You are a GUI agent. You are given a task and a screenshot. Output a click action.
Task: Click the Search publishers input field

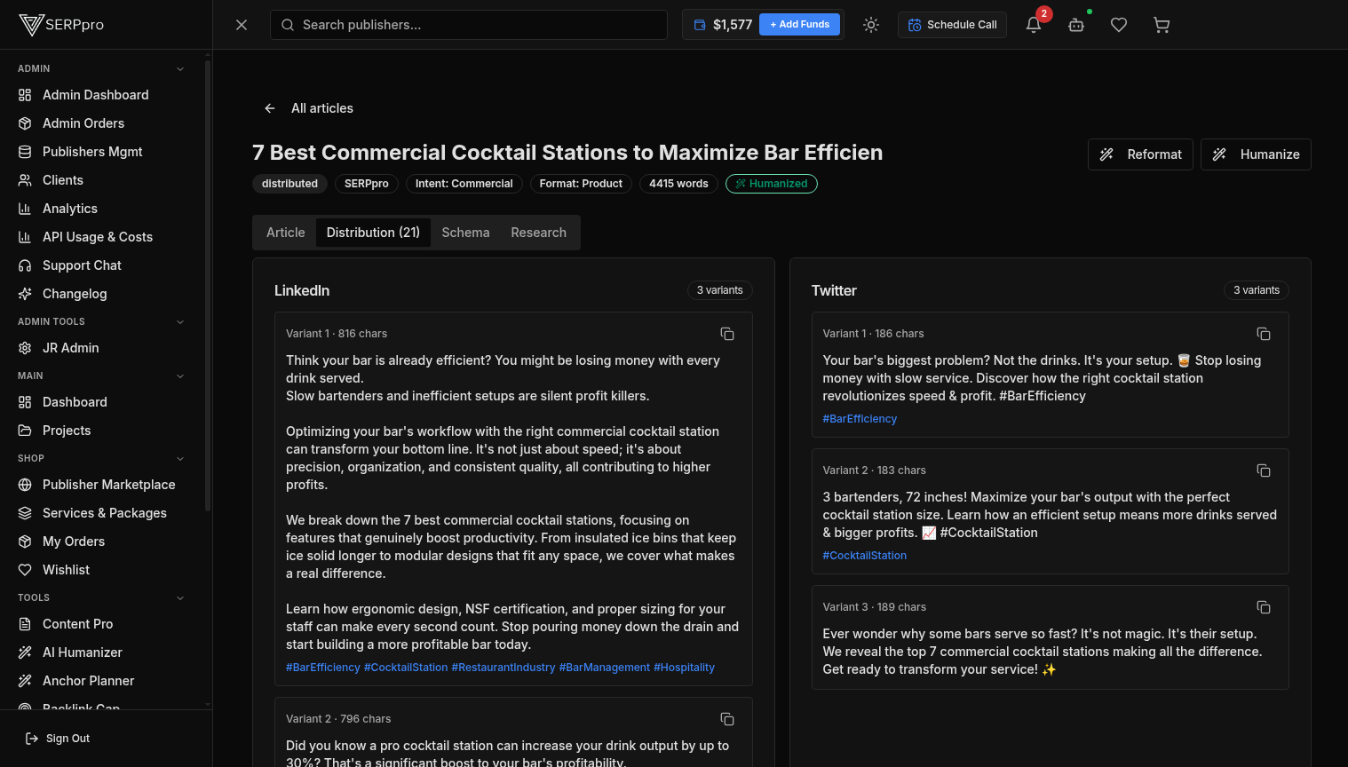pos(469,25)
